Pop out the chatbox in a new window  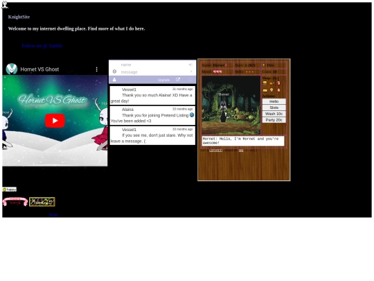tap(178, 79)
